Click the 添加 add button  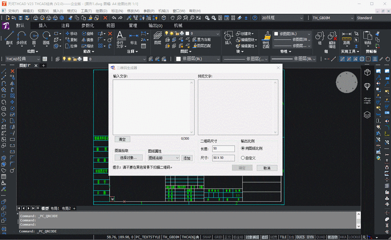pyautogui.click(x=187, y=158)
